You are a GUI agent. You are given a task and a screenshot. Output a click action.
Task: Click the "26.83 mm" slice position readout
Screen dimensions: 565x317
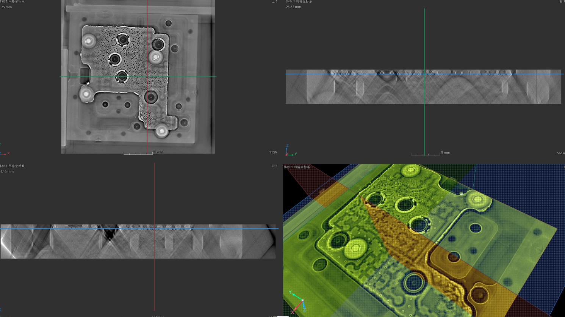[x=293, y=7]
